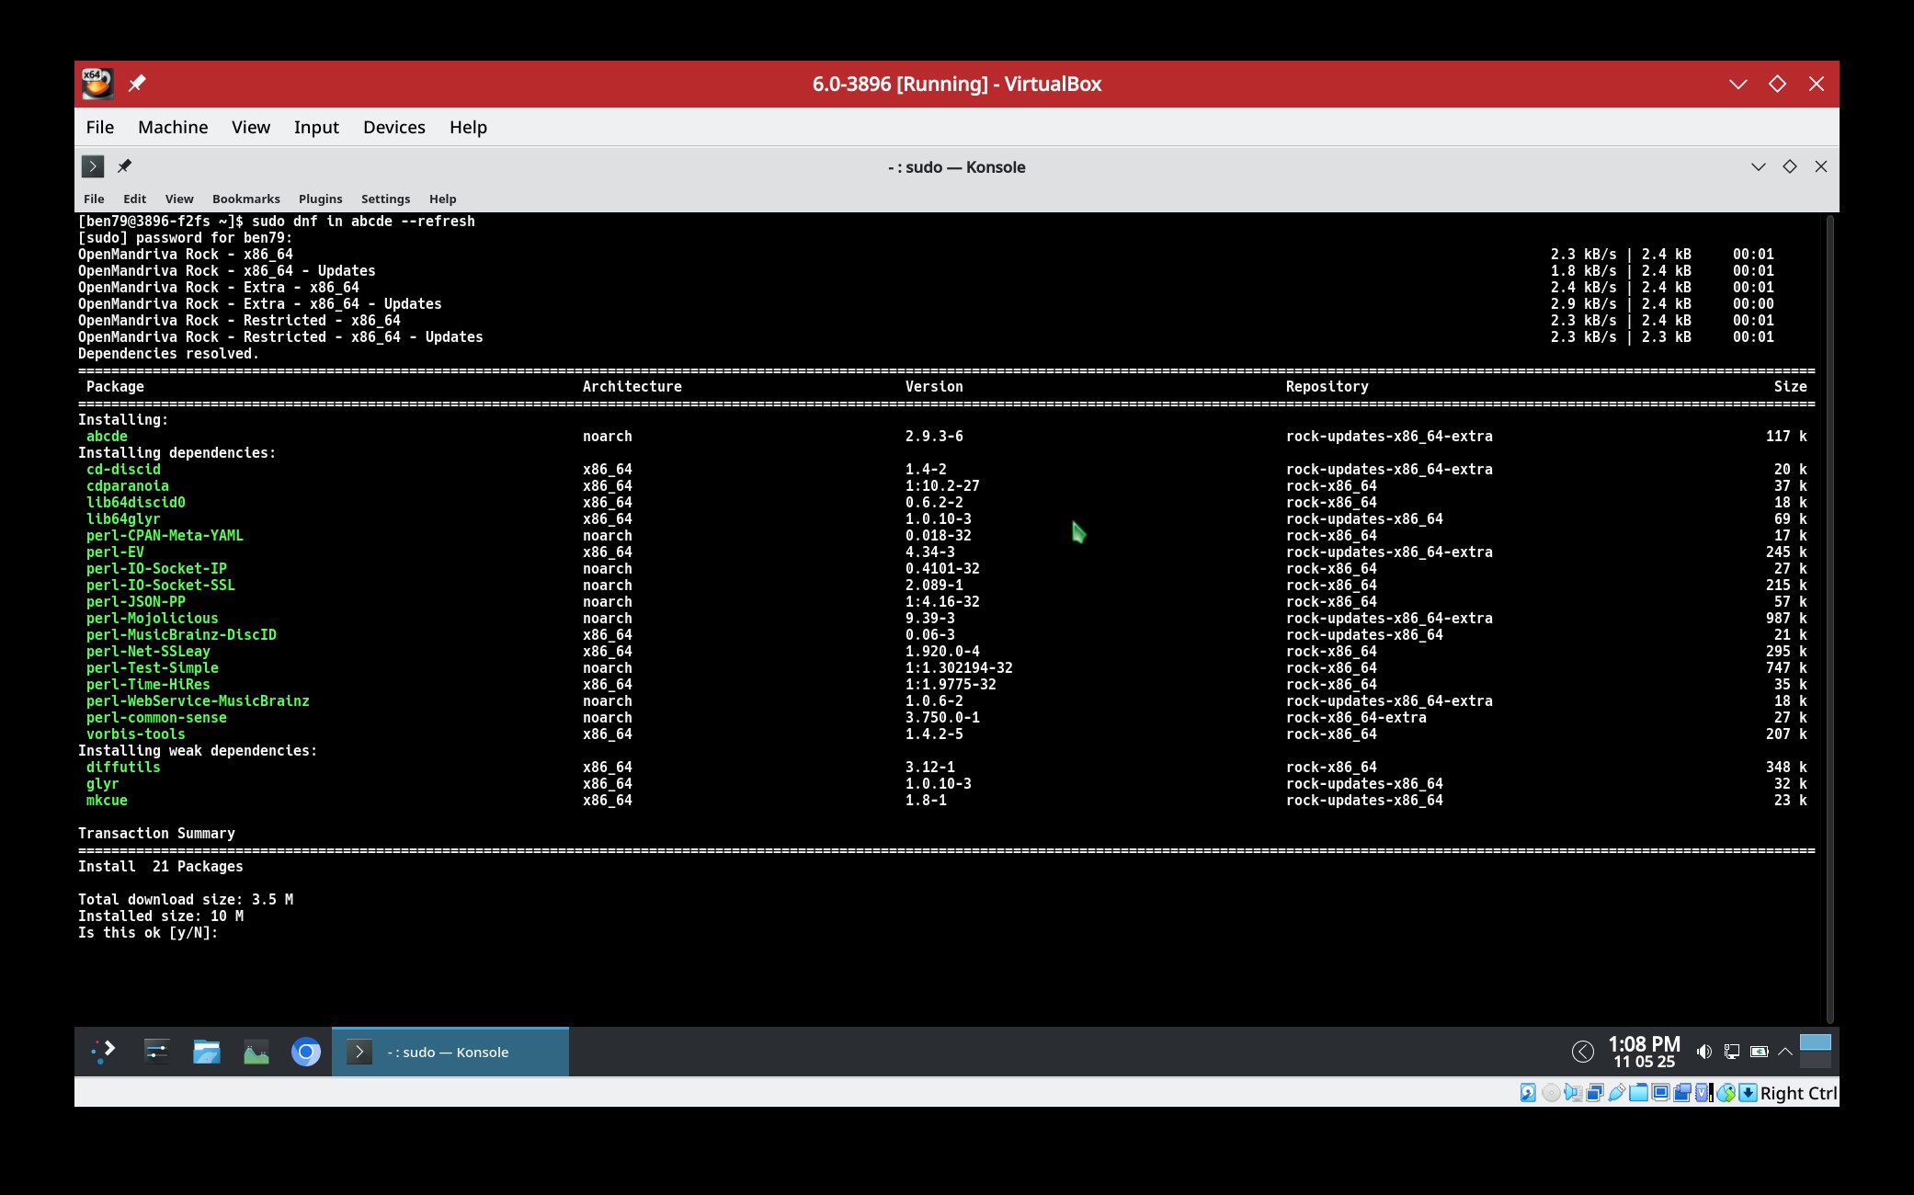This screenshot has width=1914, height=1195.
Task: Click the diffutils package name
Action: 123,768
